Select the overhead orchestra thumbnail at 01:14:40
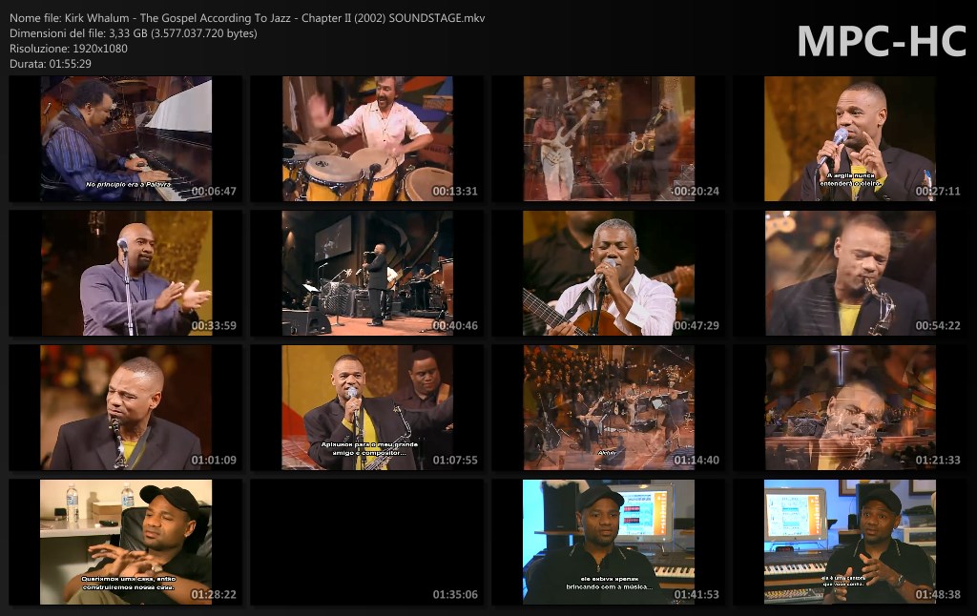Screen dimensions: 977x616 [x=609, y=407]
